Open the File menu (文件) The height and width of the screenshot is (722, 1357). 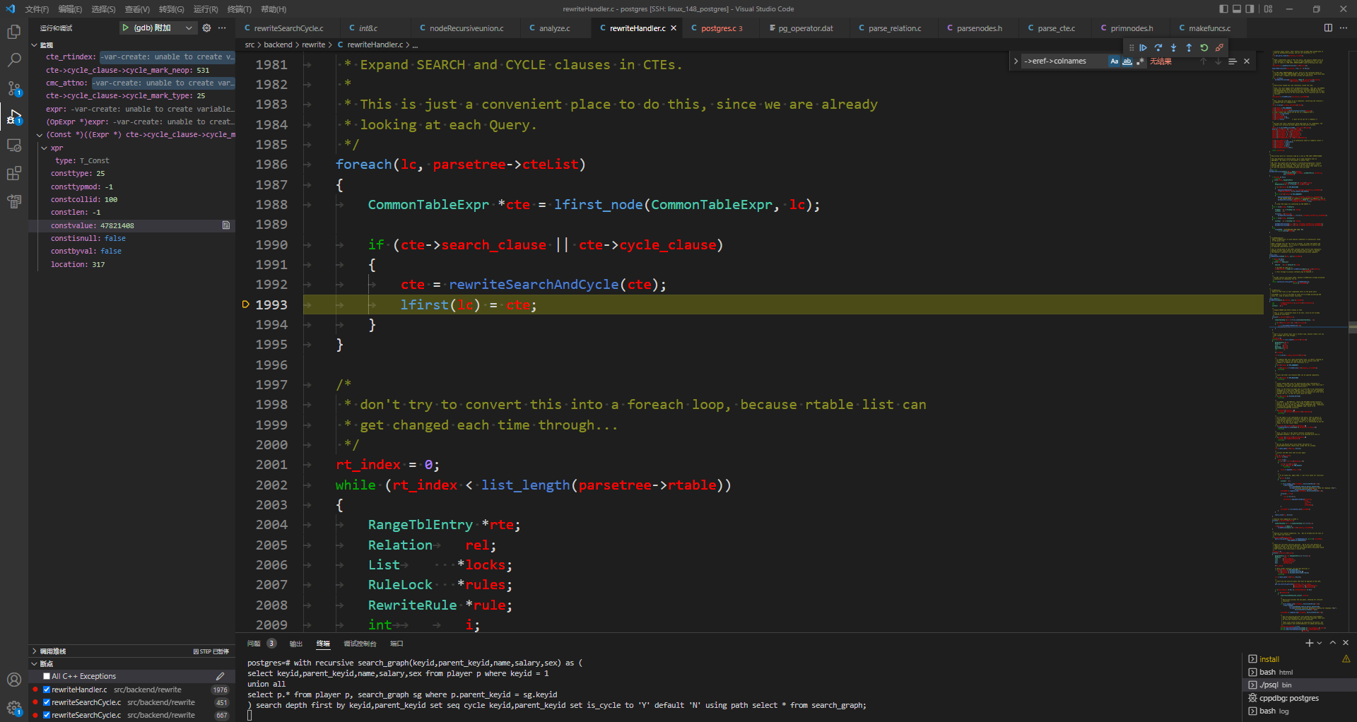(x=37, y=9)
